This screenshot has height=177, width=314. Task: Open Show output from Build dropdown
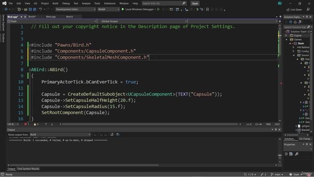[x=60, y=134]
